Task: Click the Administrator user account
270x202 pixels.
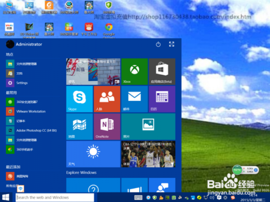Action: point(24,44)
